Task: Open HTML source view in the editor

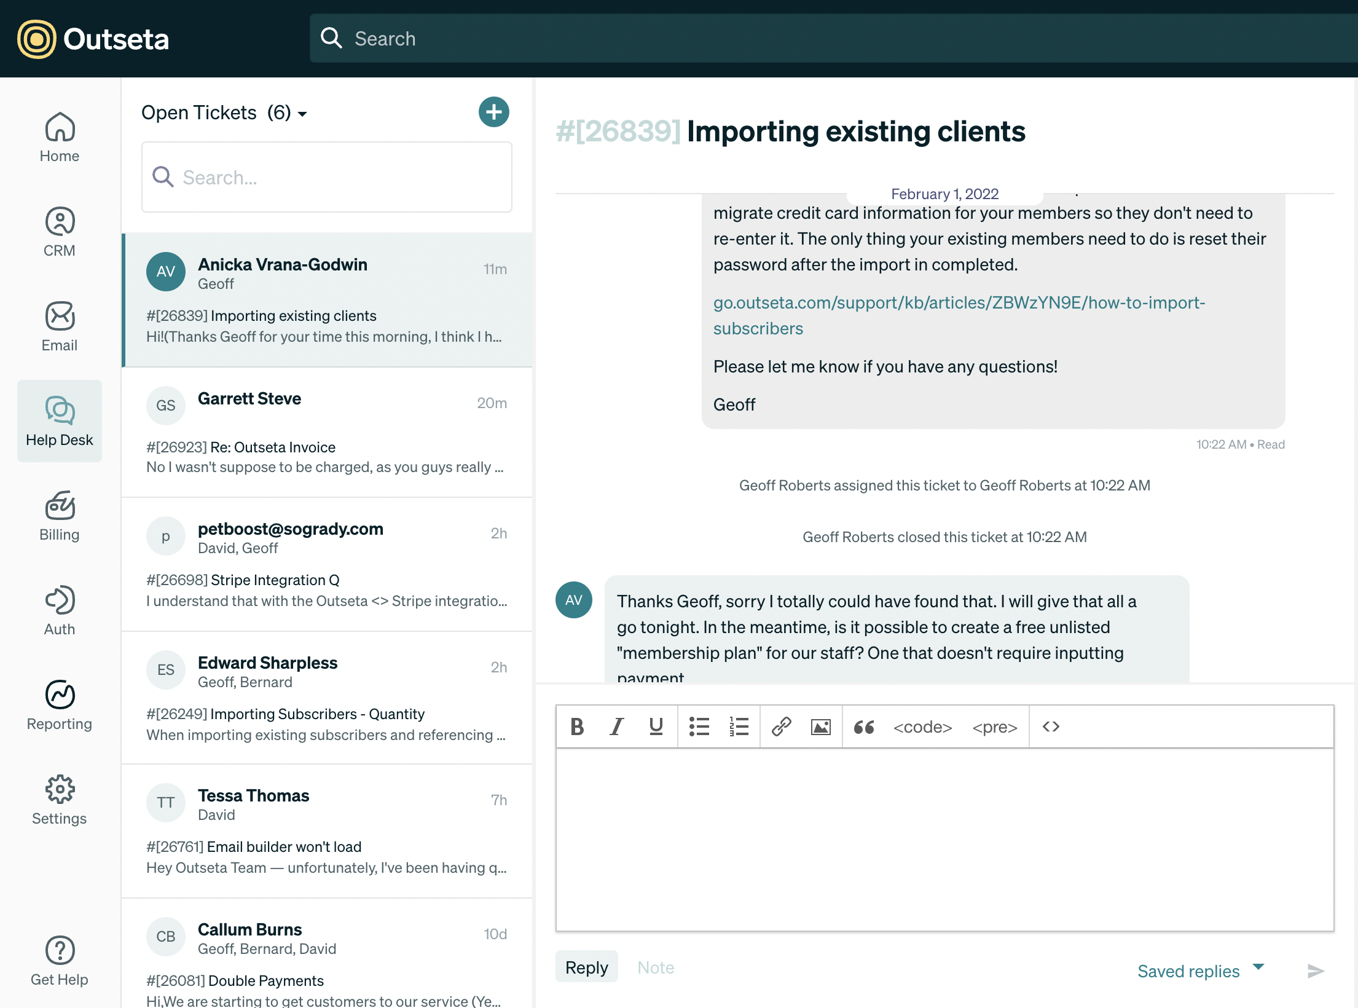Action: (1051, 727)
